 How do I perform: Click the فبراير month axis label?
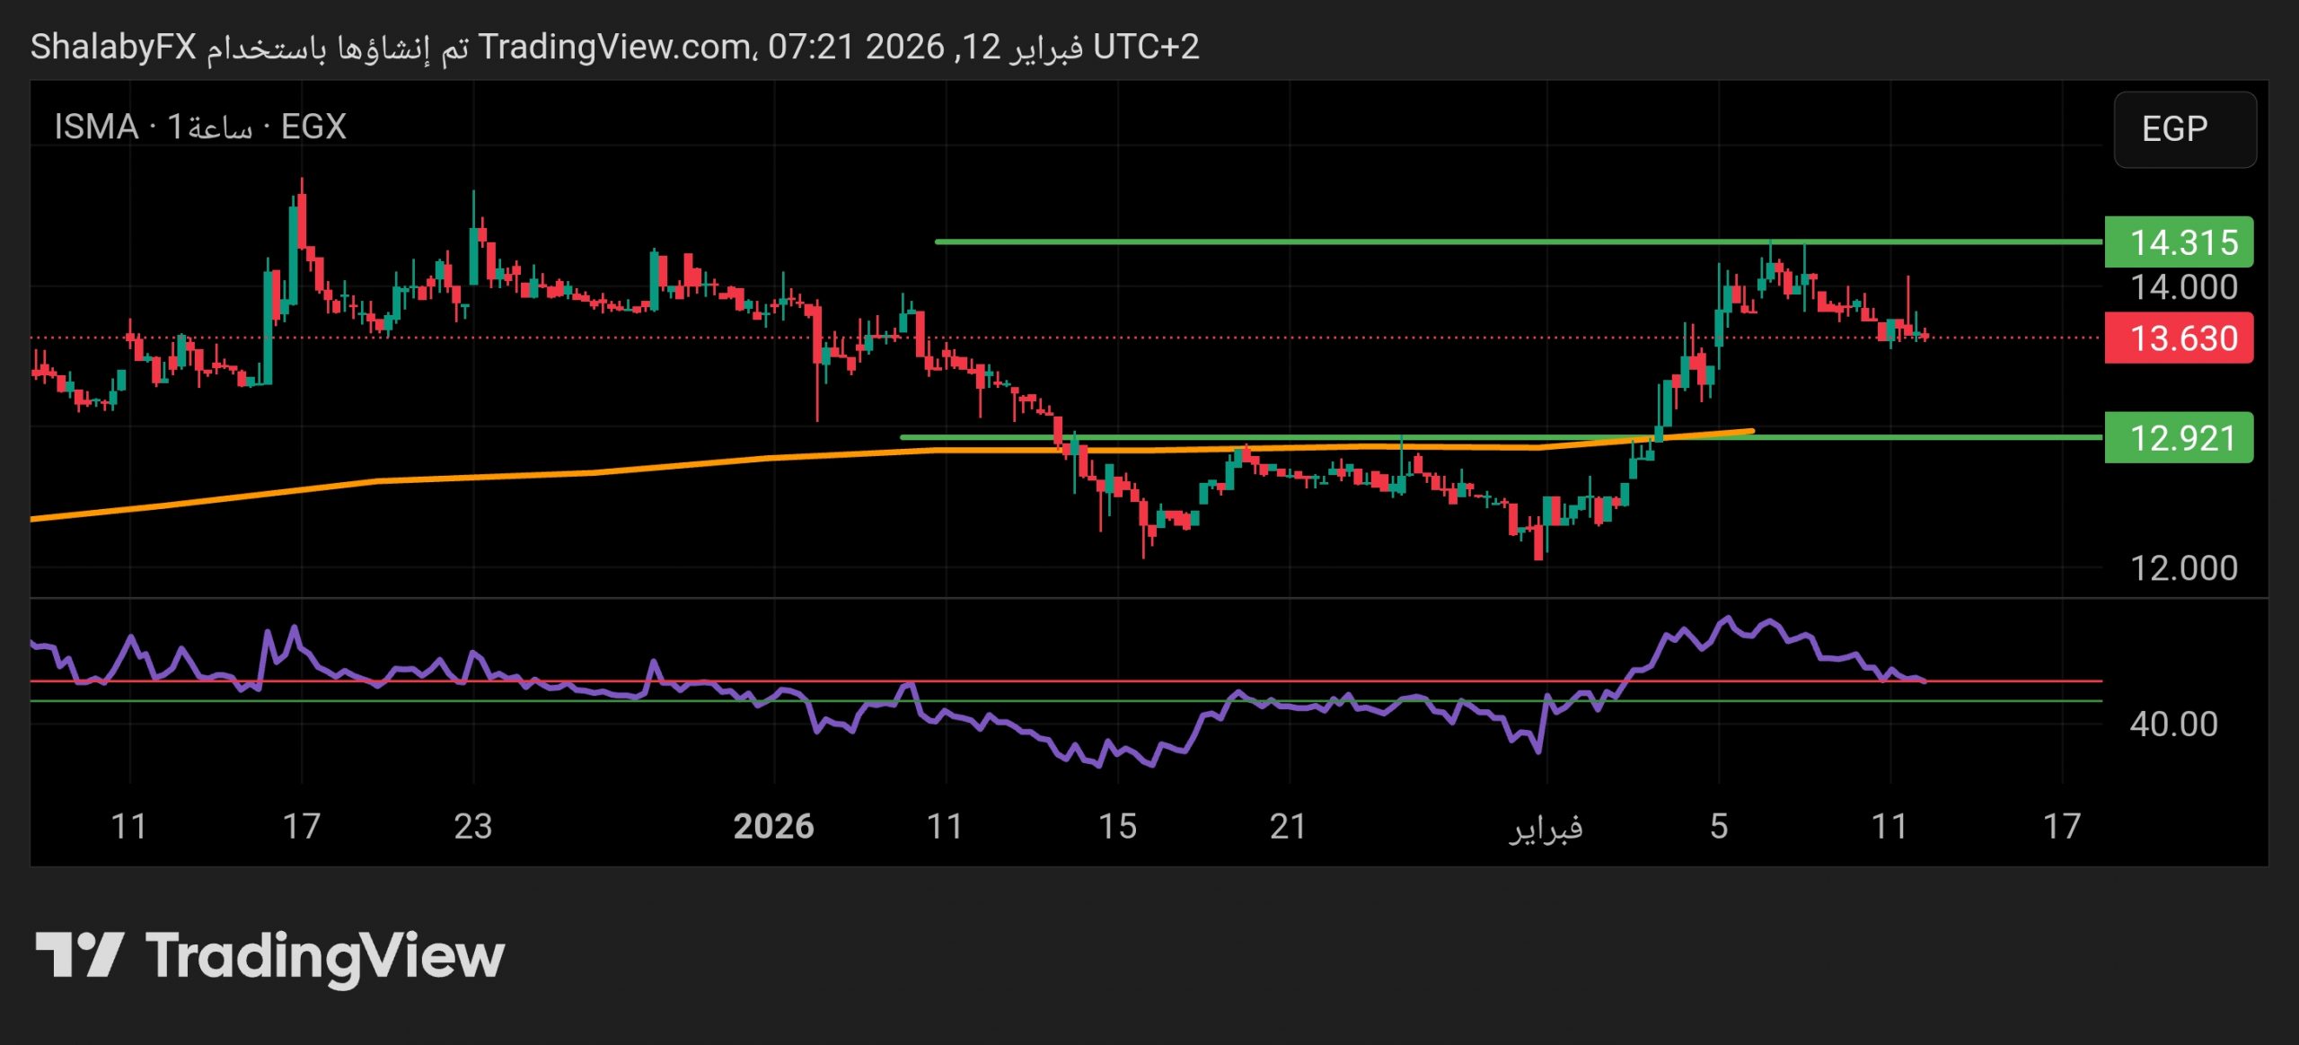(x=1546, y=828)
